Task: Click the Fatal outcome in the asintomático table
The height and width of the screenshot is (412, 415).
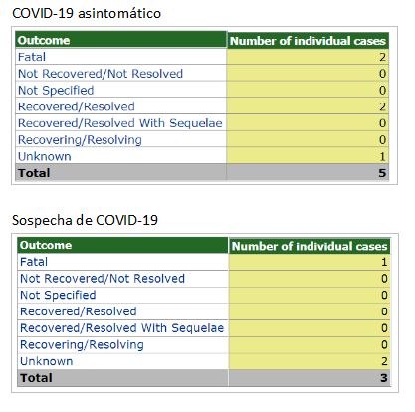Action: 32,57
